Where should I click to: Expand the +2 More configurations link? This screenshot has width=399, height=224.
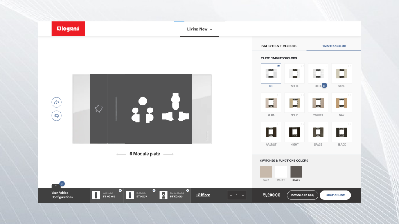pos(203,195)
